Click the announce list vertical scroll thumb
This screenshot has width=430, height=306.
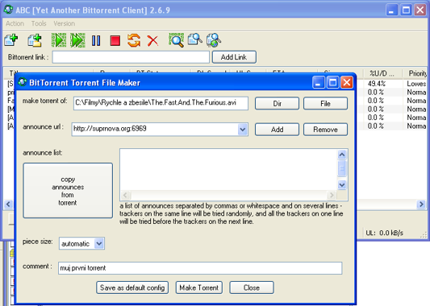342,168
